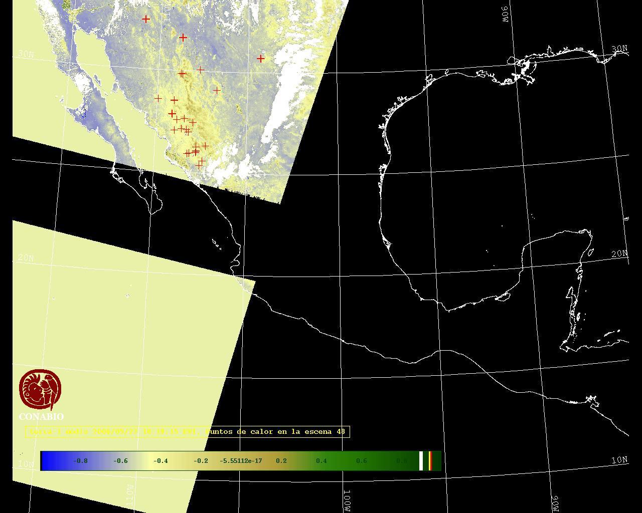This screenshot has width=642, height=513.
Task: Click the 0.6 value on the color scale
Action: click(362, 461)
